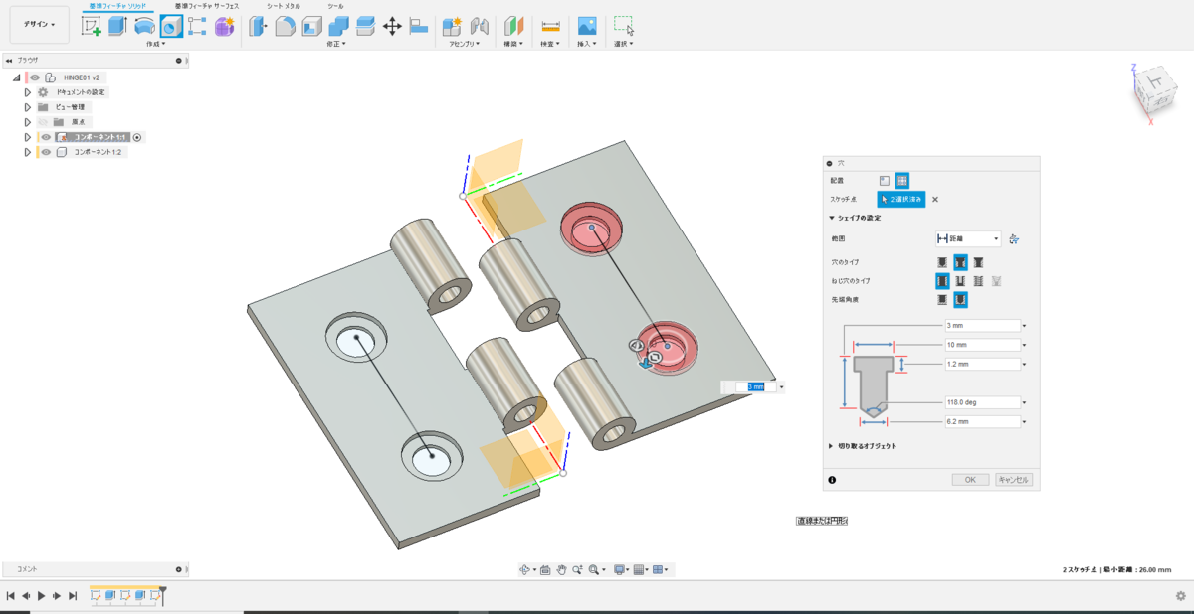Open timeline settings gear
1194x614 pixels.
[x=1181, y=596]
